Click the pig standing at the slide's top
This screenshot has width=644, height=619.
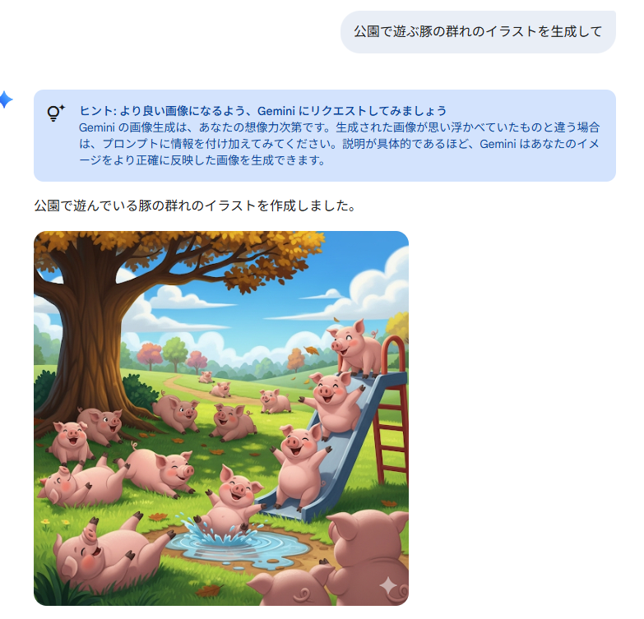(357, 348)
